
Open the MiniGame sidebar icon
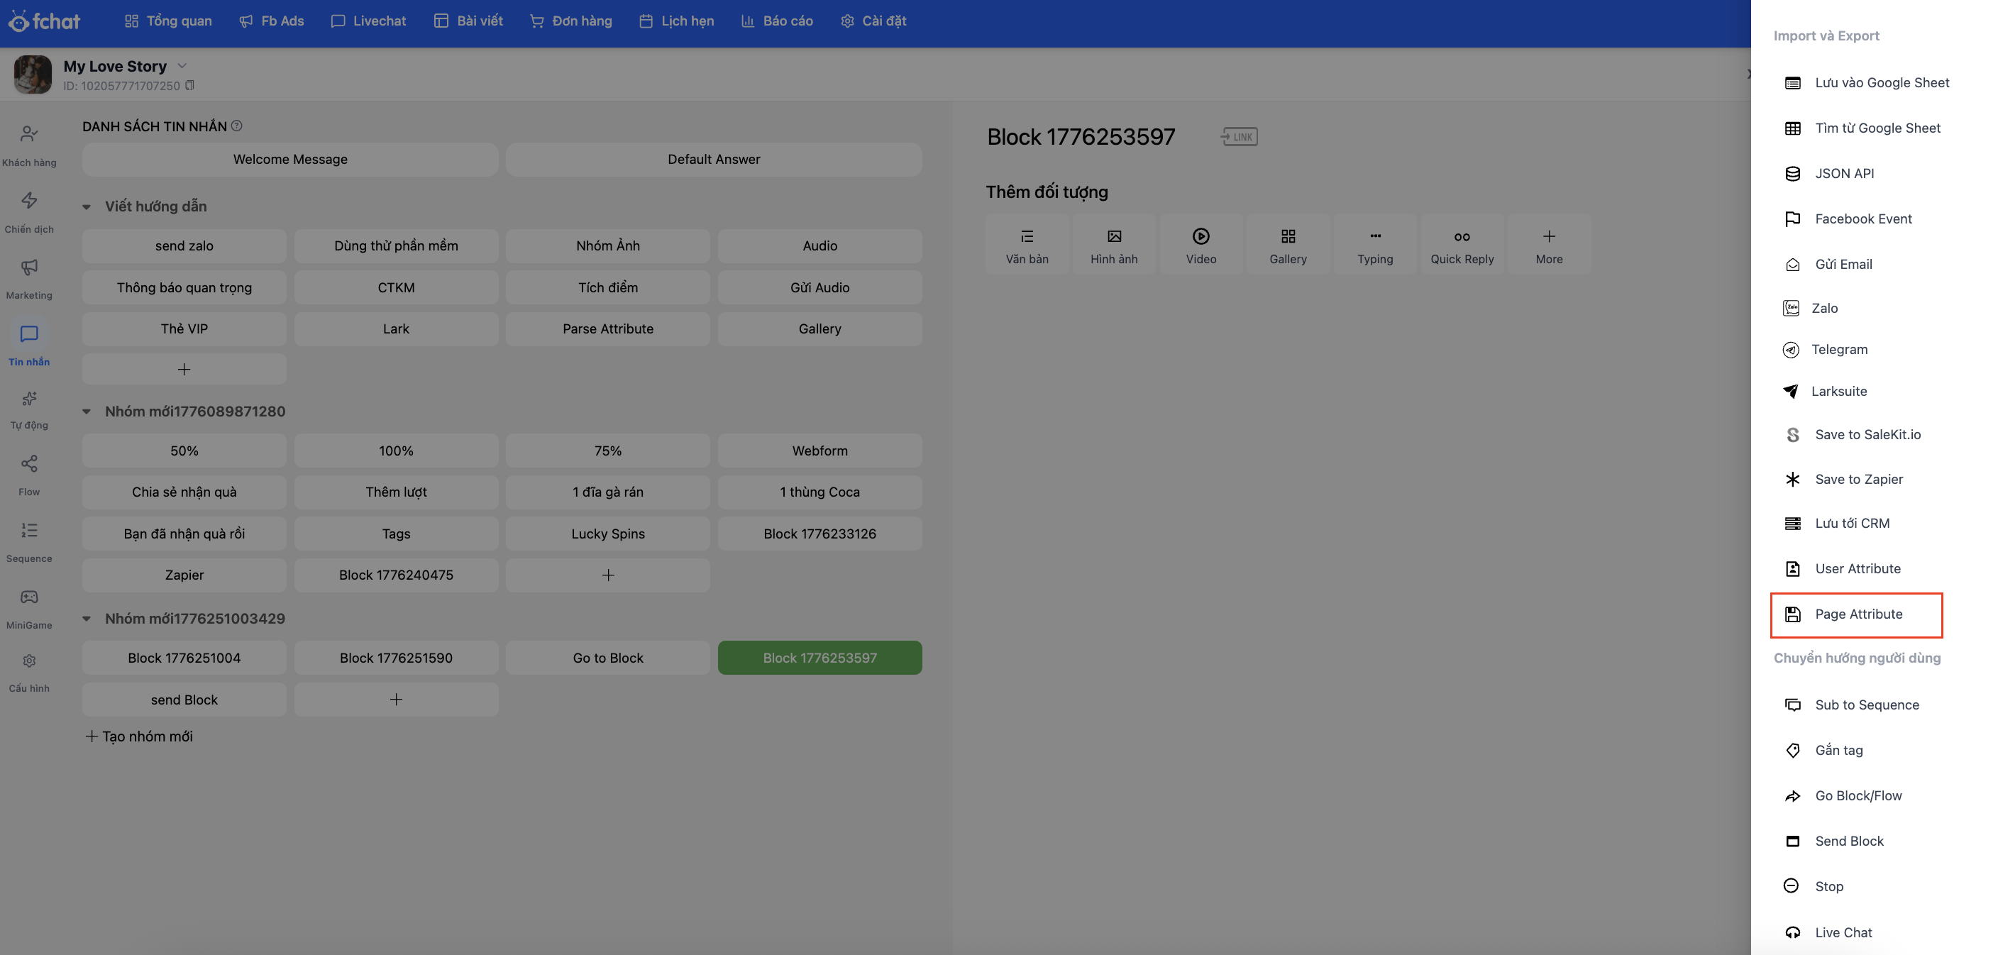tap(28, 597)
